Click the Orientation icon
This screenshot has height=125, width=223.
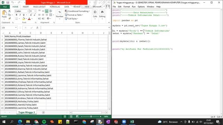click(x=48, y=18)
